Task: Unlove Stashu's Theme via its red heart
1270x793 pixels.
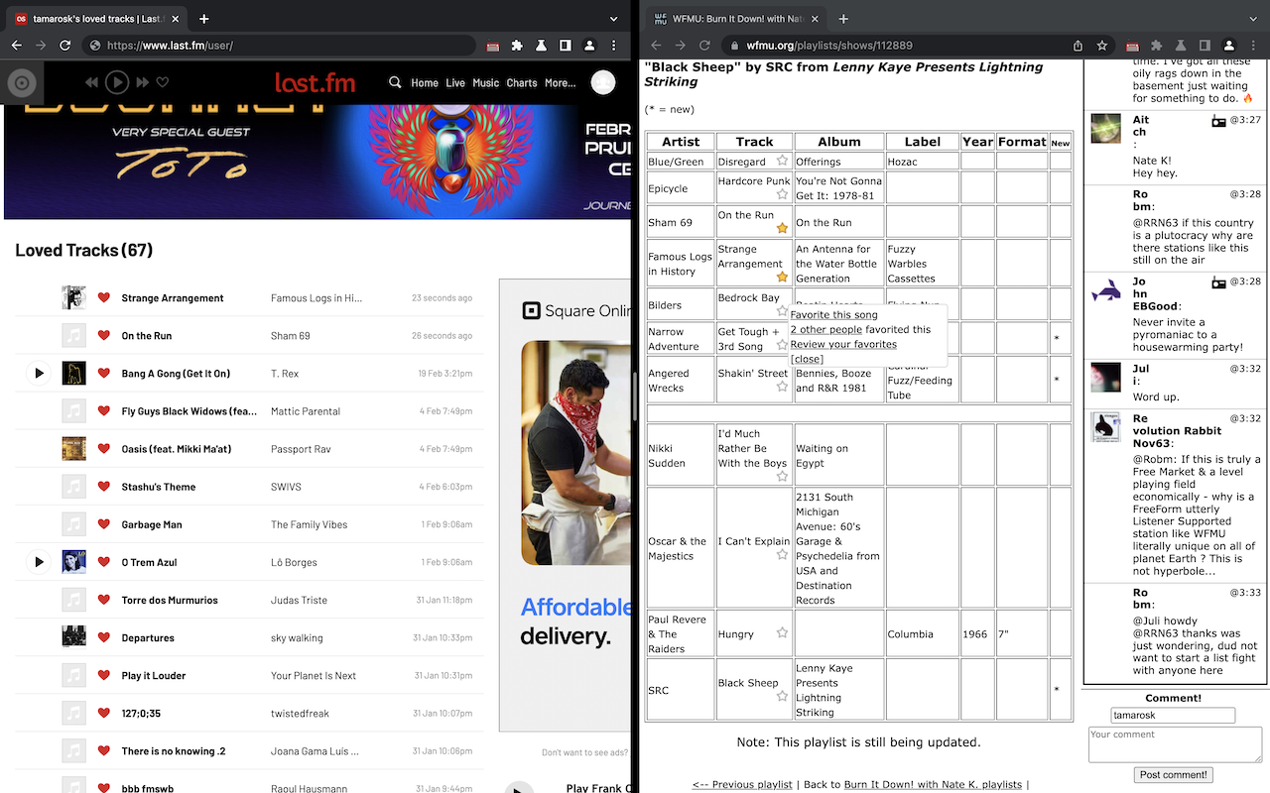Action: [x=103, y=487]
